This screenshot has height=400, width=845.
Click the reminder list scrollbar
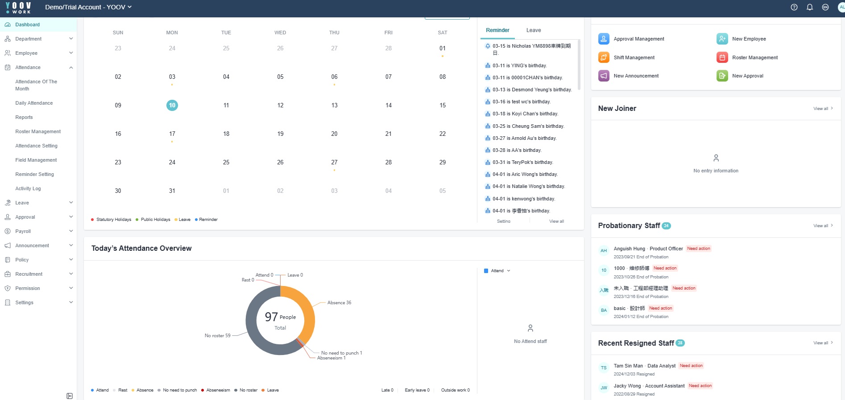click(579, 65)
